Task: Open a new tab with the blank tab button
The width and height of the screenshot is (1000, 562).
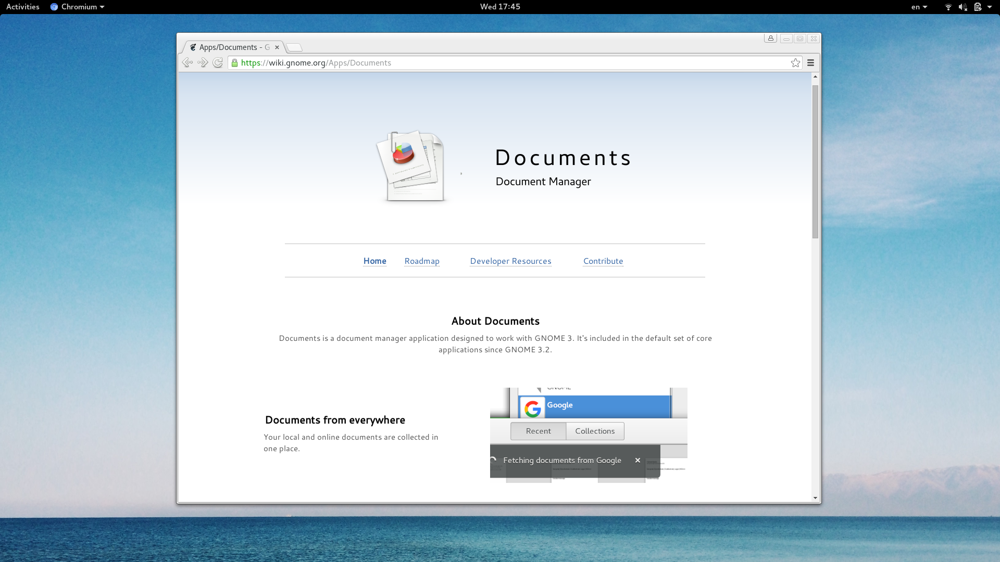Action: pos(294,47)
